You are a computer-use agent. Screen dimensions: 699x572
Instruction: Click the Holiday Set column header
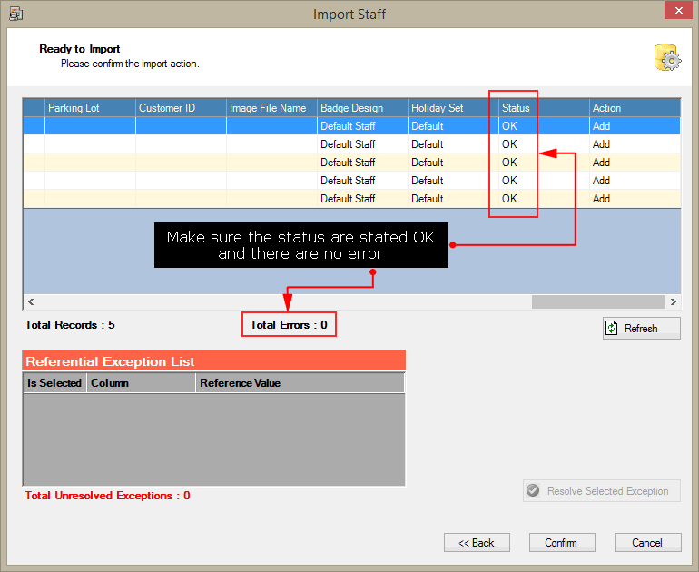[453, 108]
